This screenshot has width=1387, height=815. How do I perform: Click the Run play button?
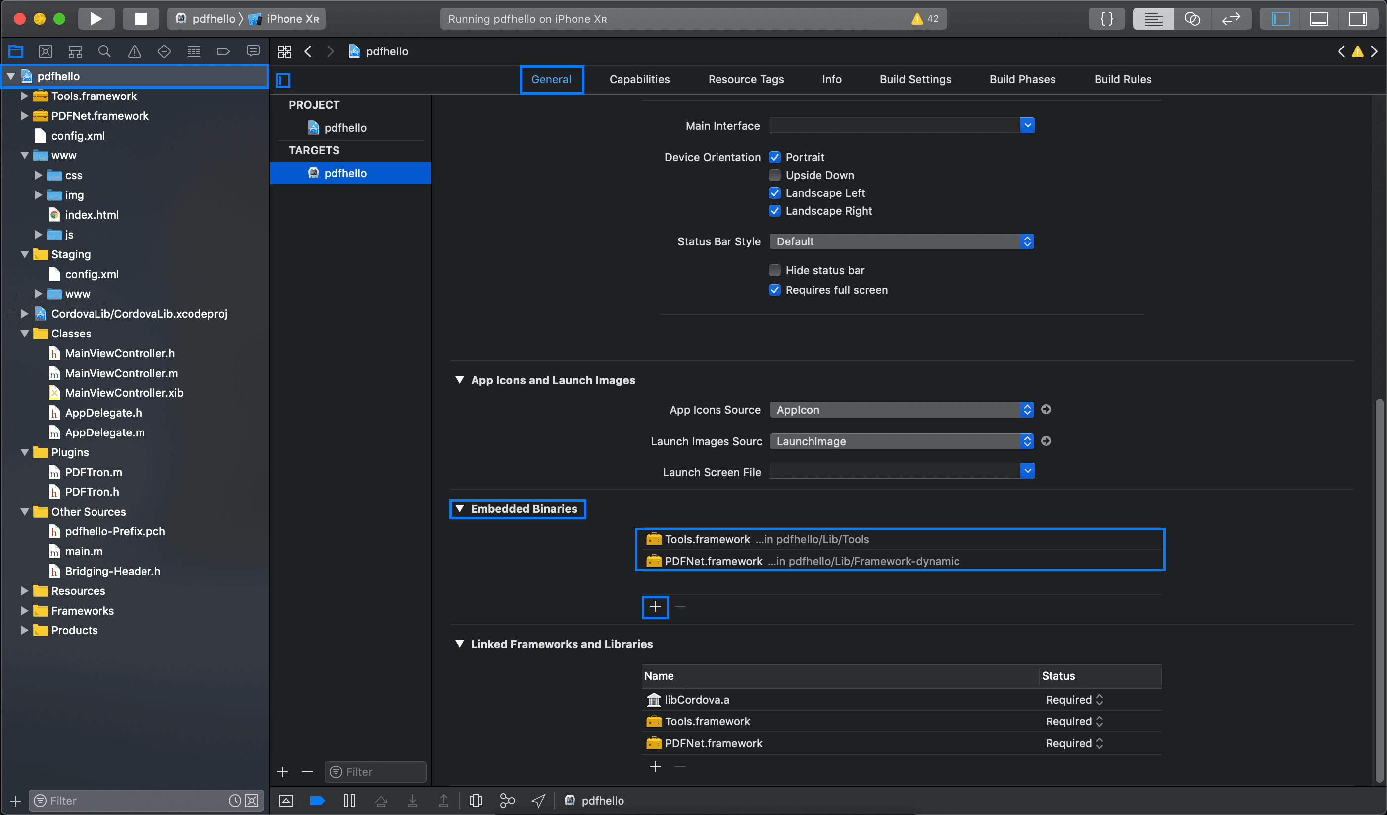coord(96,19)
